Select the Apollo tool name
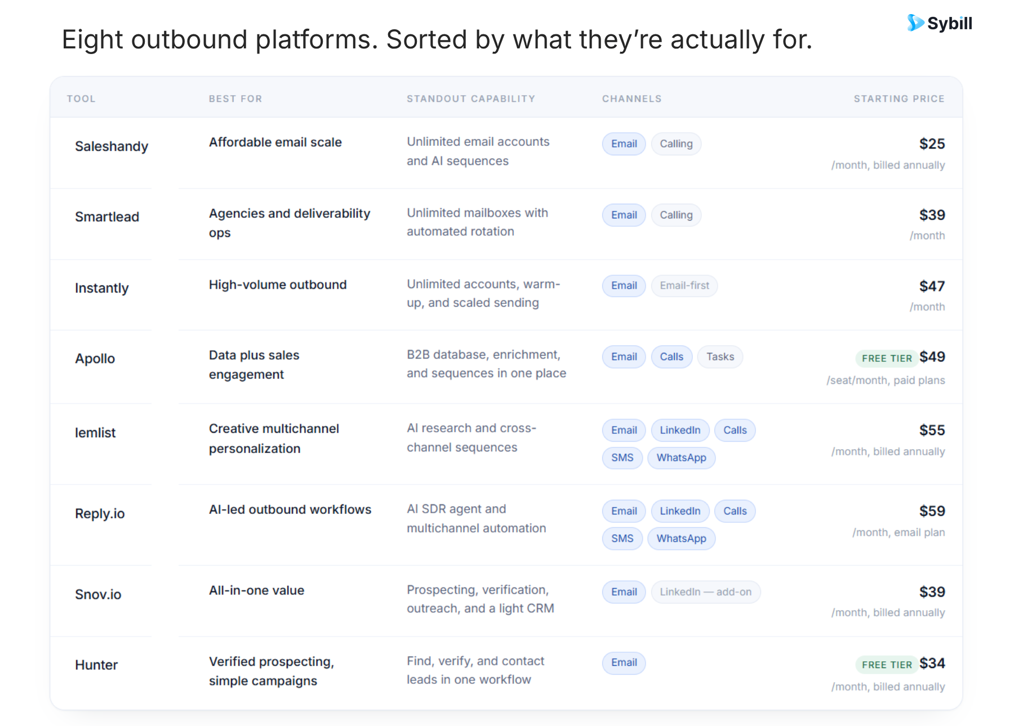The image size is (1014, 726). 95,358
